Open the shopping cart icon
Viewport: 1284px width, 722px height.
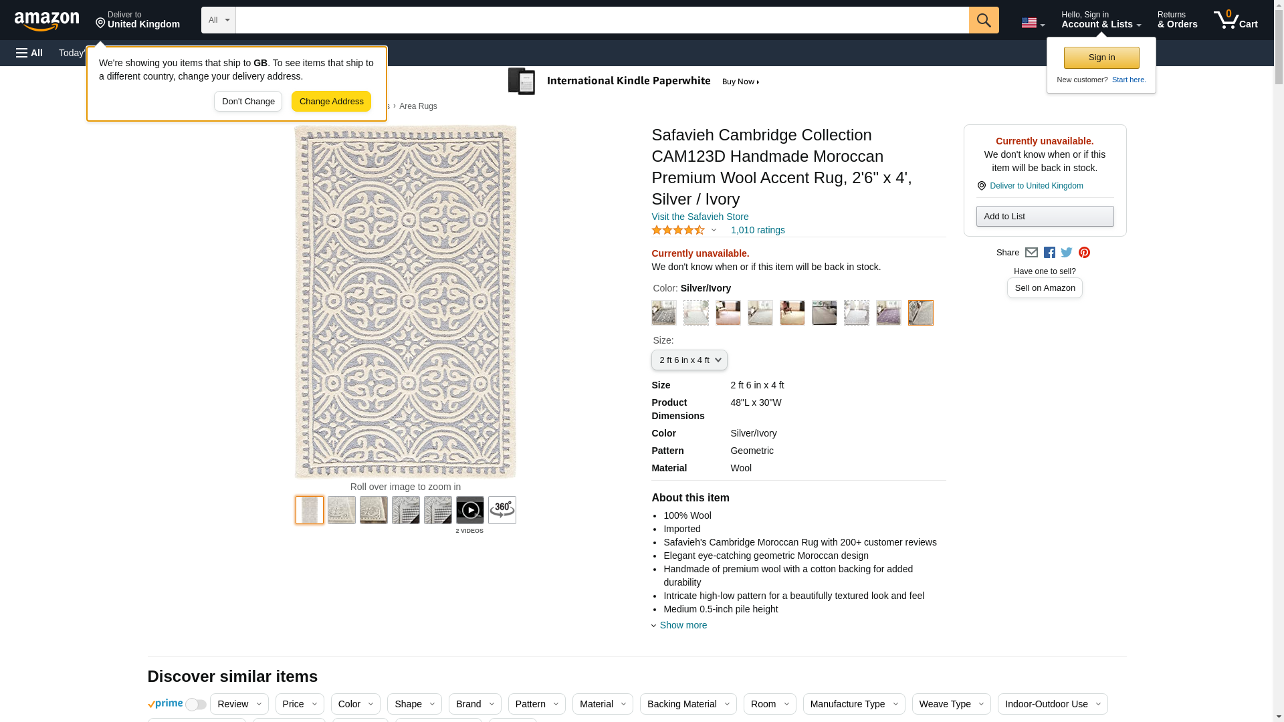tap(1235, 20)
